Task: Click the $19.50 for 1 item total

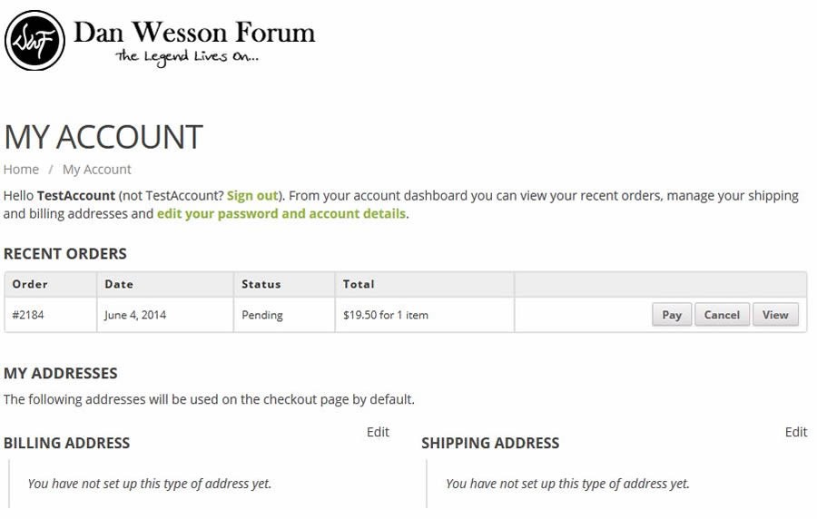Action: point(386,315)
